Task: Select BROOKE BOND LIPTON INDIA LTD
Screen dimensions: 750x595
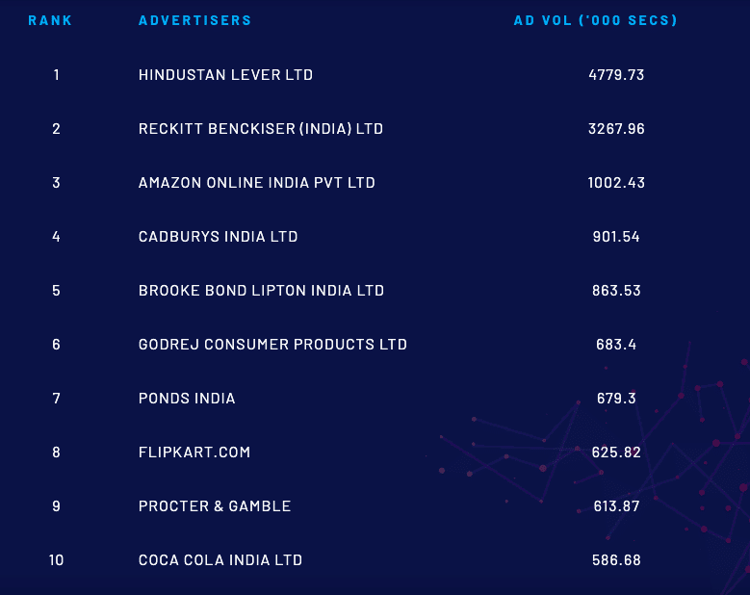Action: [x=261, y=291]
